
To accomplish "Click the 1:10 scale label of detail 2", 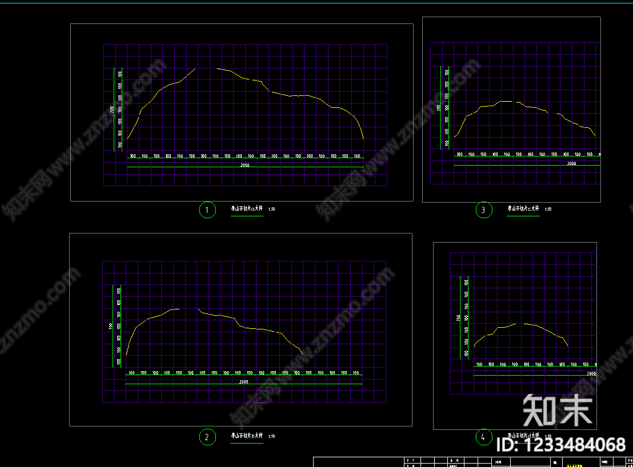I will 272,436.
